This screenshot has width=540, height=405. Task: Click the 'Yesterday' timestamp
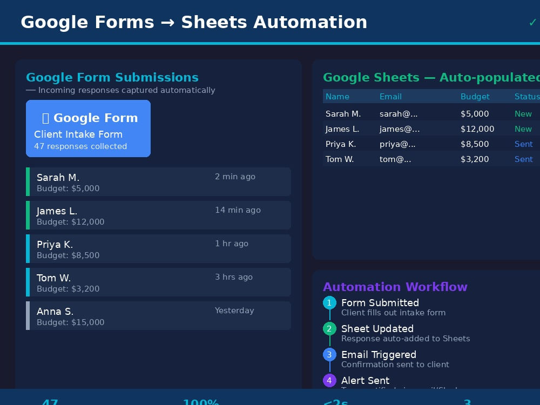coord(234,310)
